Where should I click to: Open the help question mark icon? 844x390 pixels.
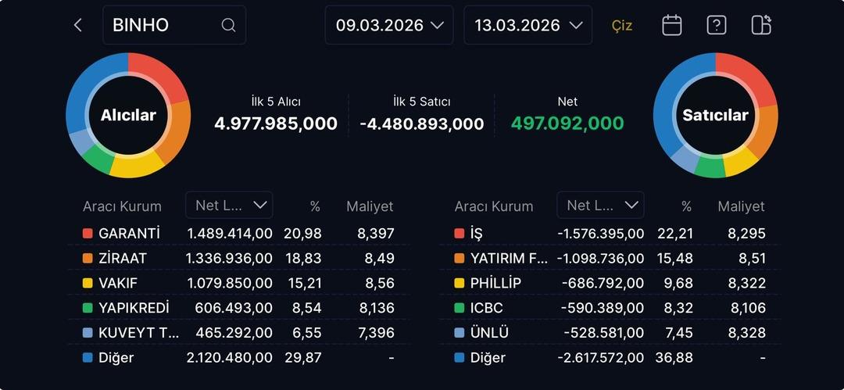click(716, 25)
